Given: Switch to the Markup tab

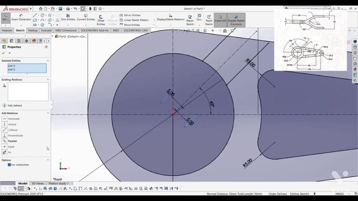Looking at the screenshot, I should tap(33, 30).
